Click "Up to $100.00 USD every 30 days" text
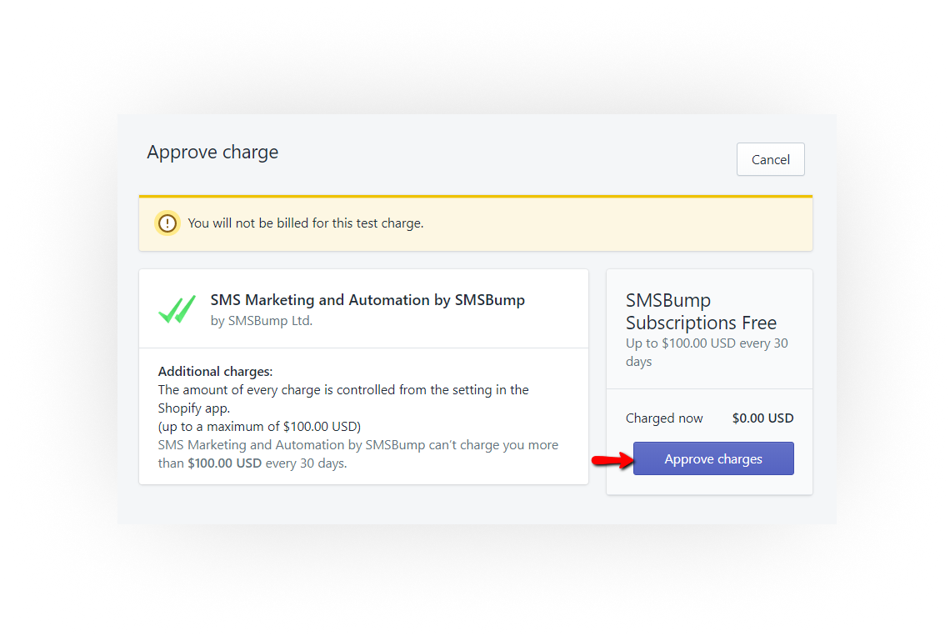This screenshot has height=636, width=950. click(x=707, y=353)
